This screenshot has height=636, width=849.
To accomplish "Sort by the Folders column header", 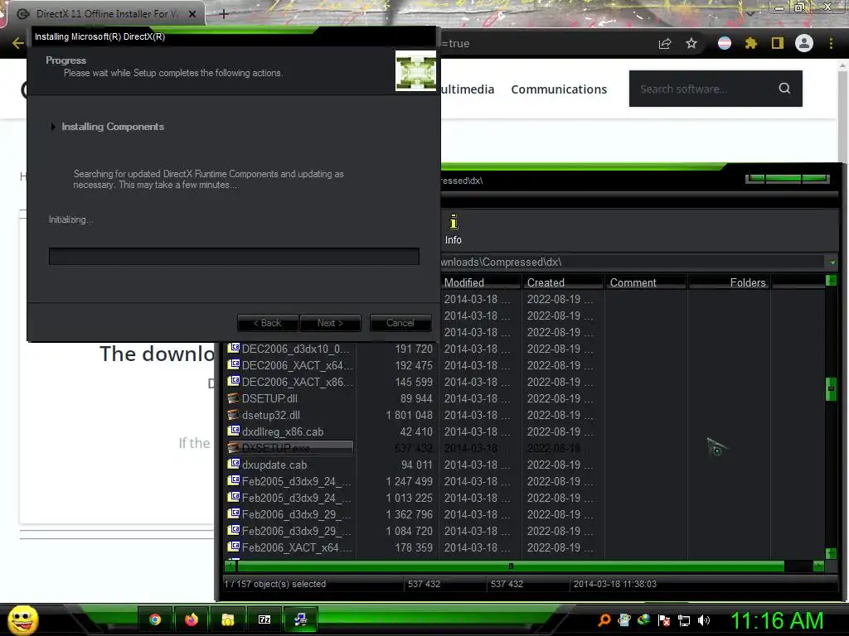I will tap(729, 282).
